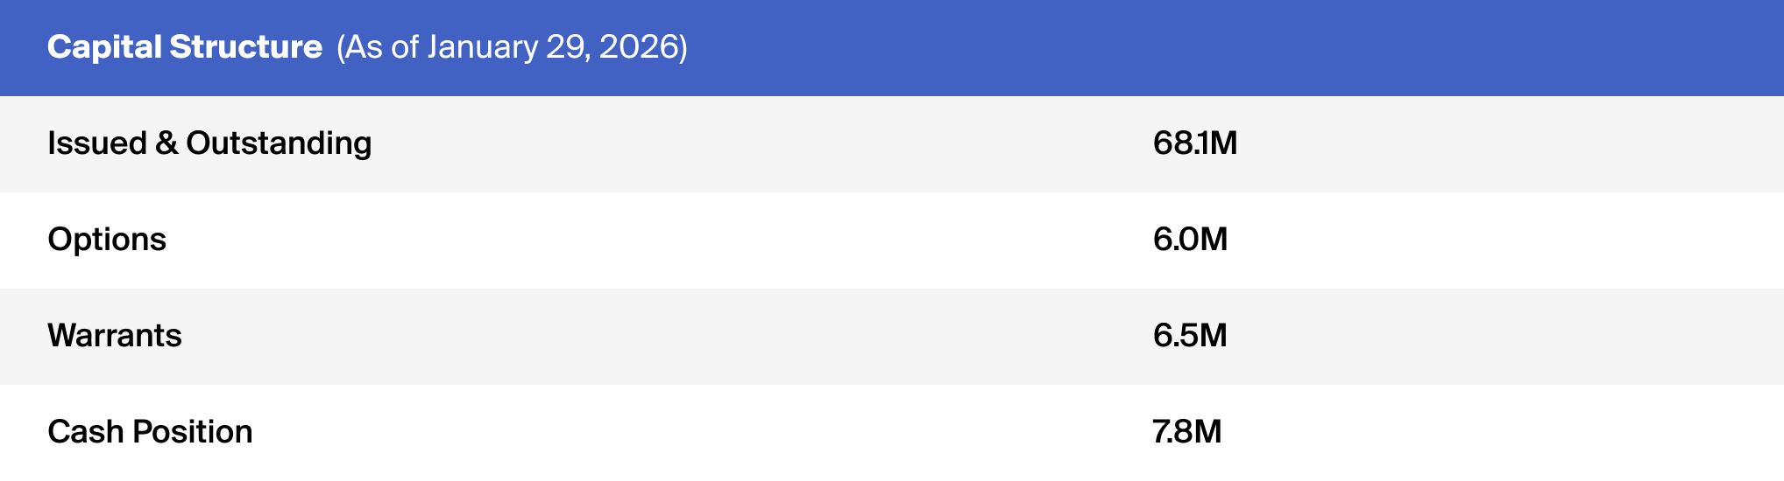Click the word "Capital" in the heading
The image size is (1784, 481).
click(104, 47)
